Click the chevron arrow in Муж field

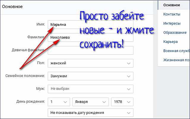(129, 89)
